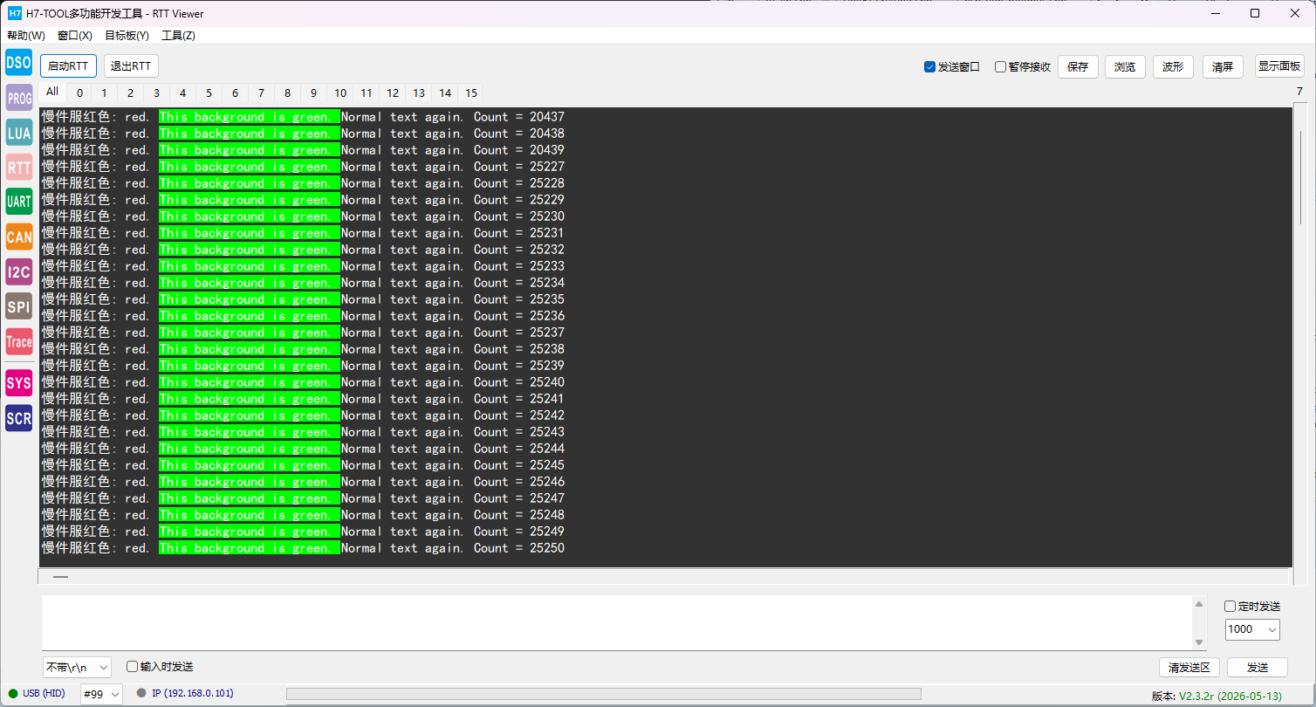Open the 1000 interval dropdown
The width and height of the screenshot is (1316, 707).
click(1252, 629)
